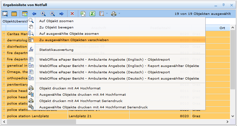Image resolution: width=237 pixels, height=126 pixels.
Task: Expand the printer dropdown arrow
Action: (119, 14)
